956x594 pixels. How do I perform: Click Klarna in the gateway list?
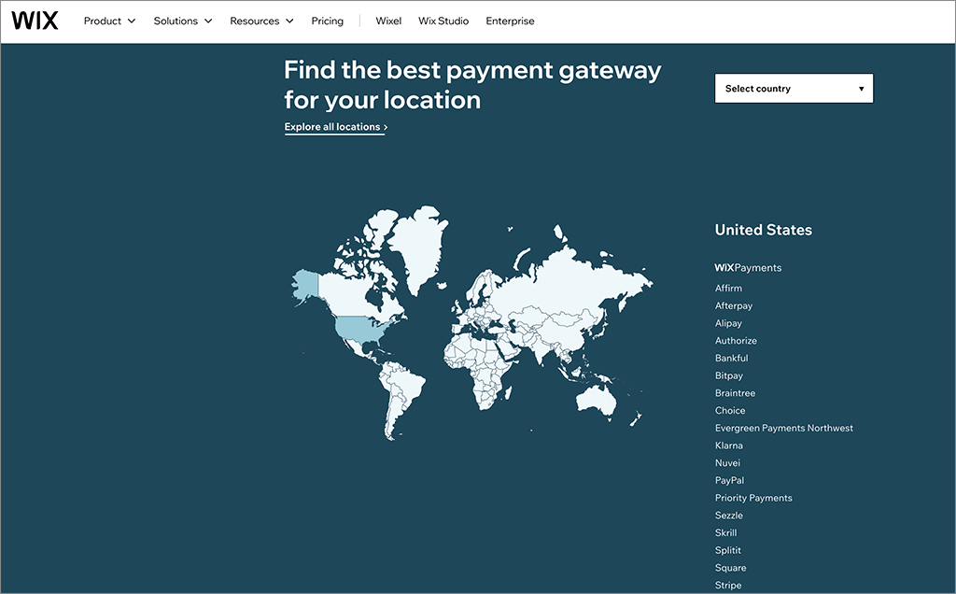coord(728,445)
